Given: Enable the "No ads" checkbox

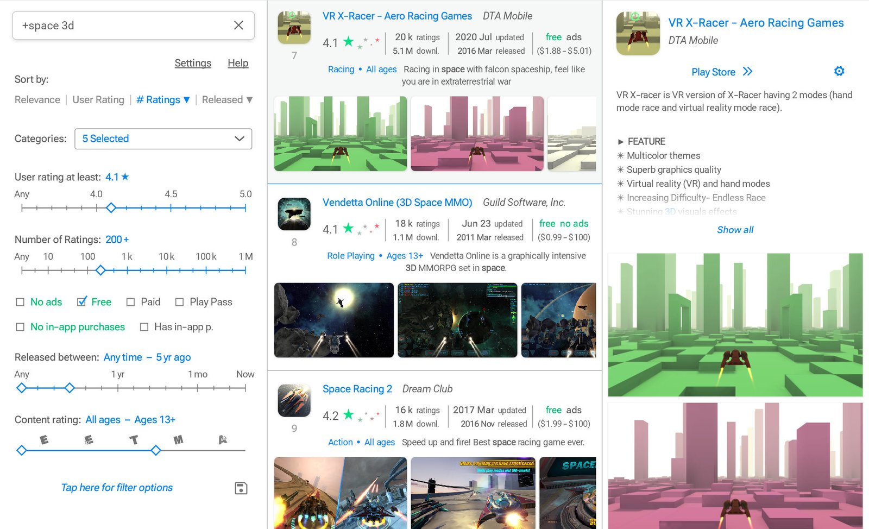Looking at the screenshot, I should pos(20,301).
